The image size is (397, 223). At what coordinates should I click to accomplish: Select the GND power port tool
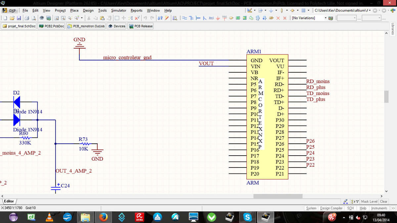tap(218, 18)
